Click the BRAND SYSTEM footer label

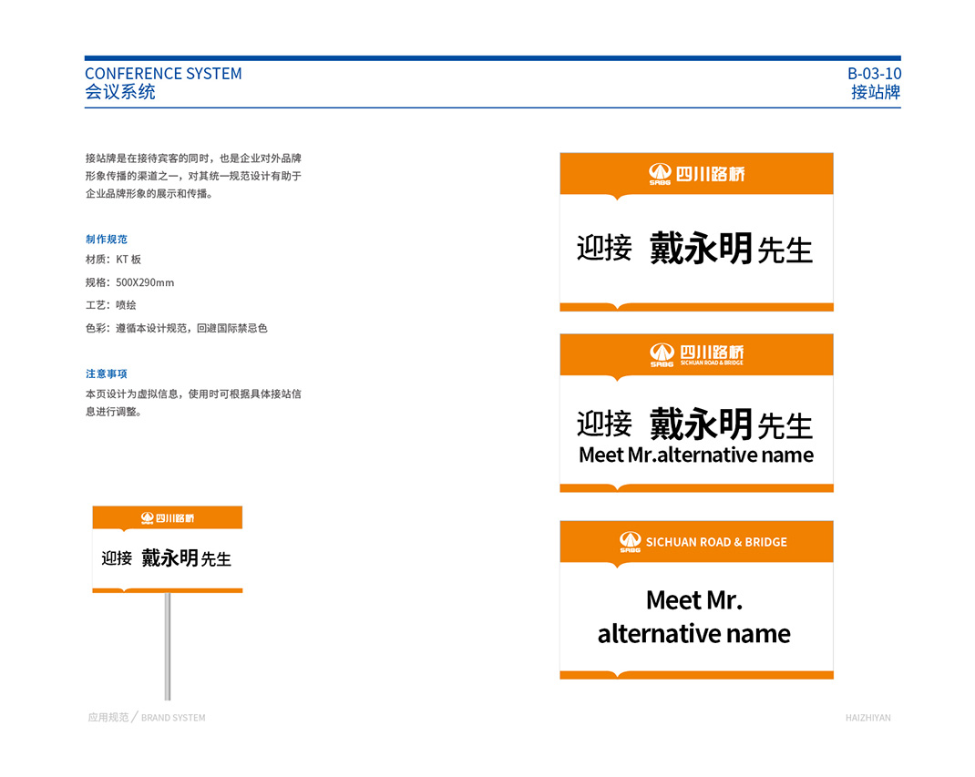pos(173,718)
